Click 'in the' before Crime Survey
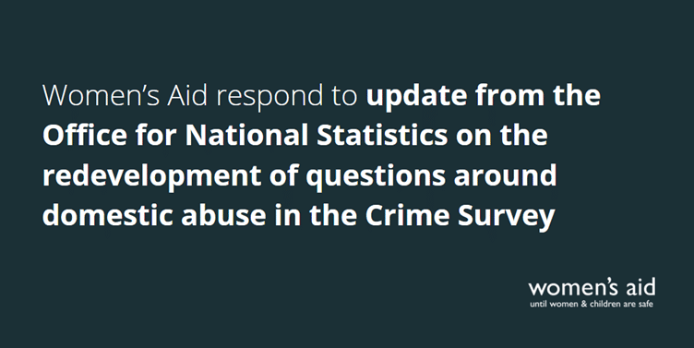Screen dimensions: 694x348 pyautogui.click(x=316, y=215)
